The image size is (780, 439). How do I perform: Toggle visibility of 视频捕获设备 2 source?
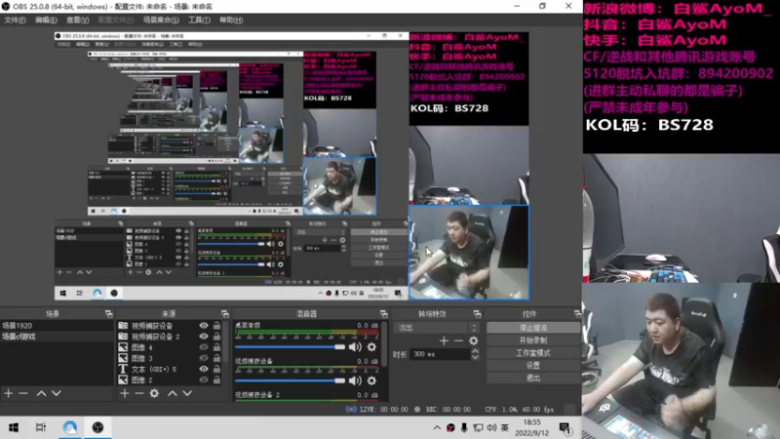click(x=204, y=337)
